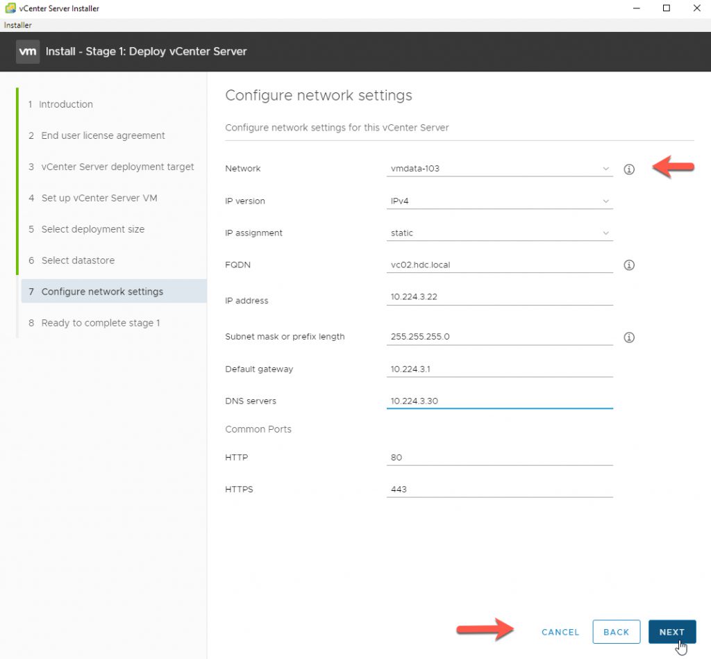Click the info icon next to Network
This screenshot has height=659, width=711.
tap(629, 169)
